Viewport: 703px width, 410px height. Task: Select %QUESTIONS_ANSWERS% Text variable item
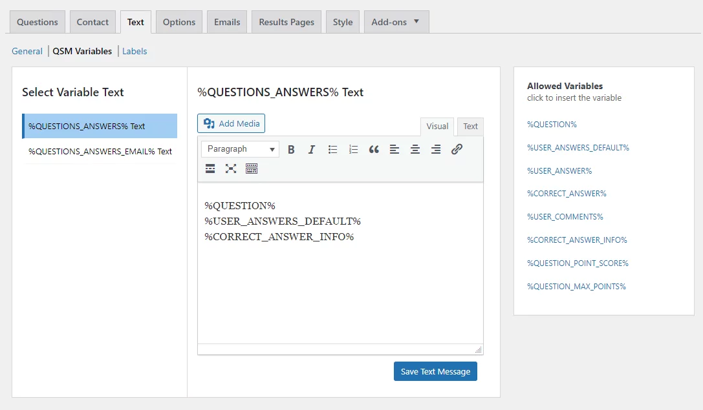click(x=100, y=126)
